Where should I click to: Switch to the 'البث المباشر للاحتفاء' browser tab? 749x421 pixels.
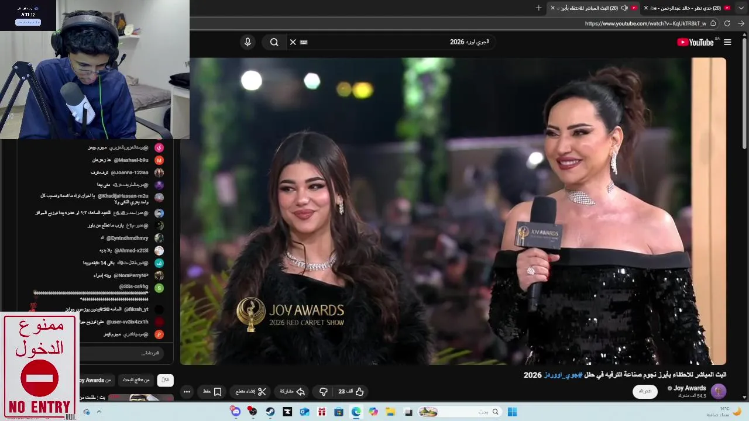click(x=594, y=8)
